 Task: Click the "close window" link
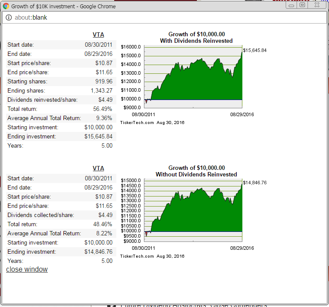click(x=27, y=269)
